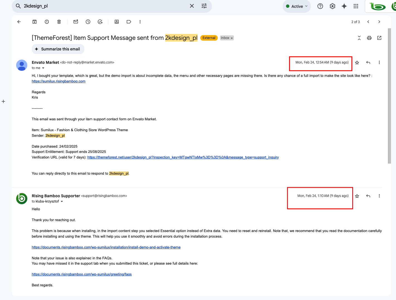
Task: Click the Move to icon
Action: [x=117, y=22]
